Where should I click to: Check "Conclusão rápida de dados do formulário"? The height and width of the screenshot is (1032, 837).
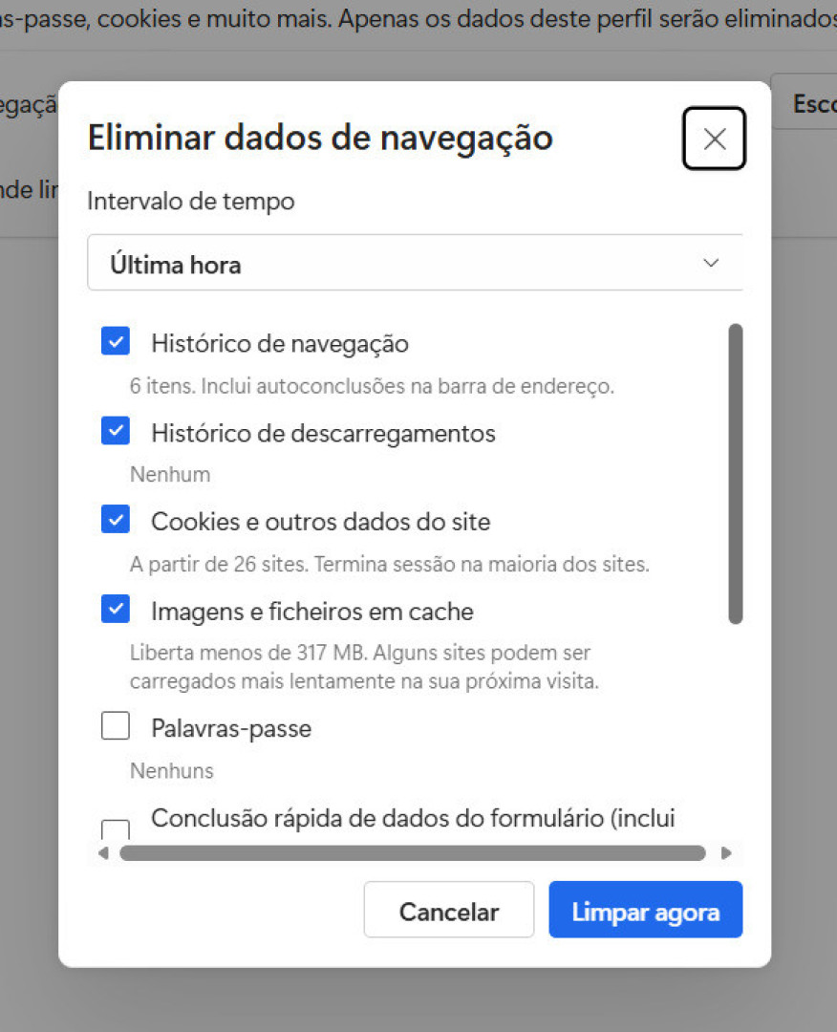tap(115, 829)
